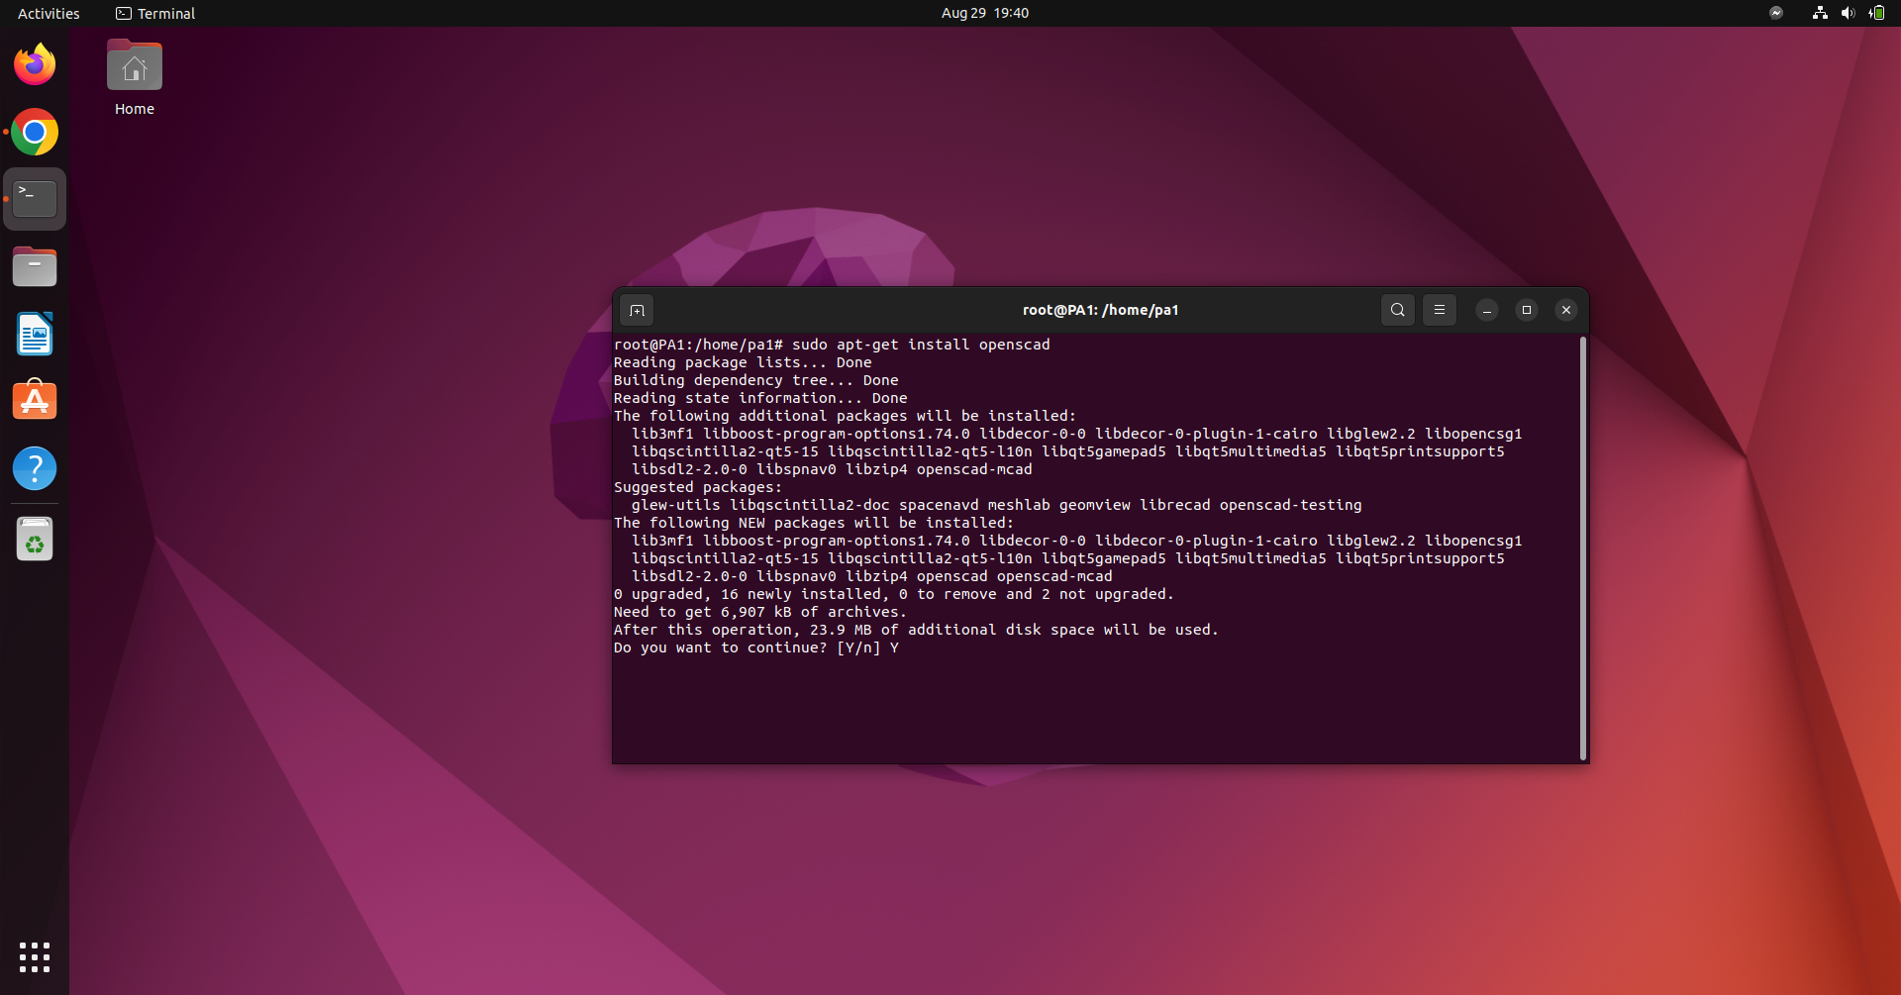Screen dimensions: 1901x995
Task: Minimize the terminal window
Action: pos(1486,310)
